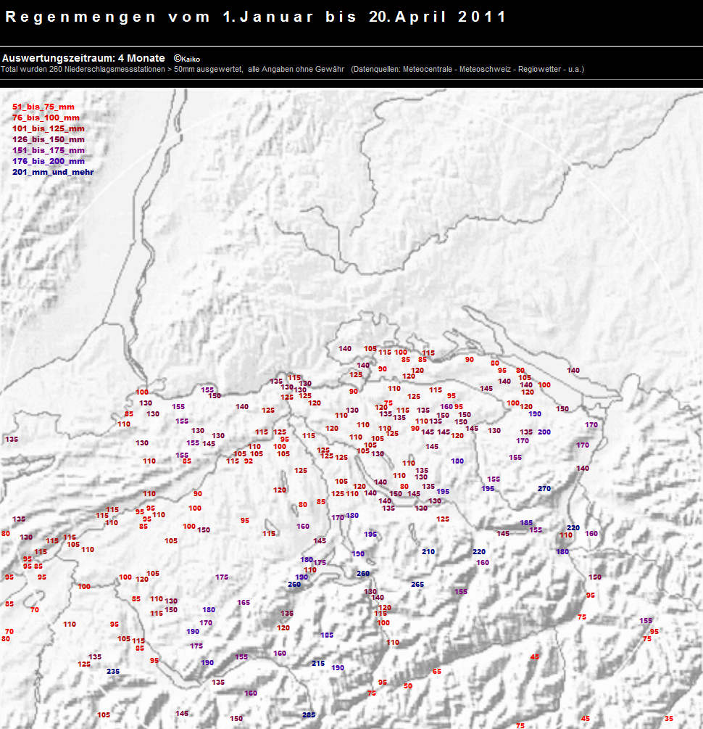
Task: Select the 76_bis_100_mm legend entry
Action: point(46,118)
